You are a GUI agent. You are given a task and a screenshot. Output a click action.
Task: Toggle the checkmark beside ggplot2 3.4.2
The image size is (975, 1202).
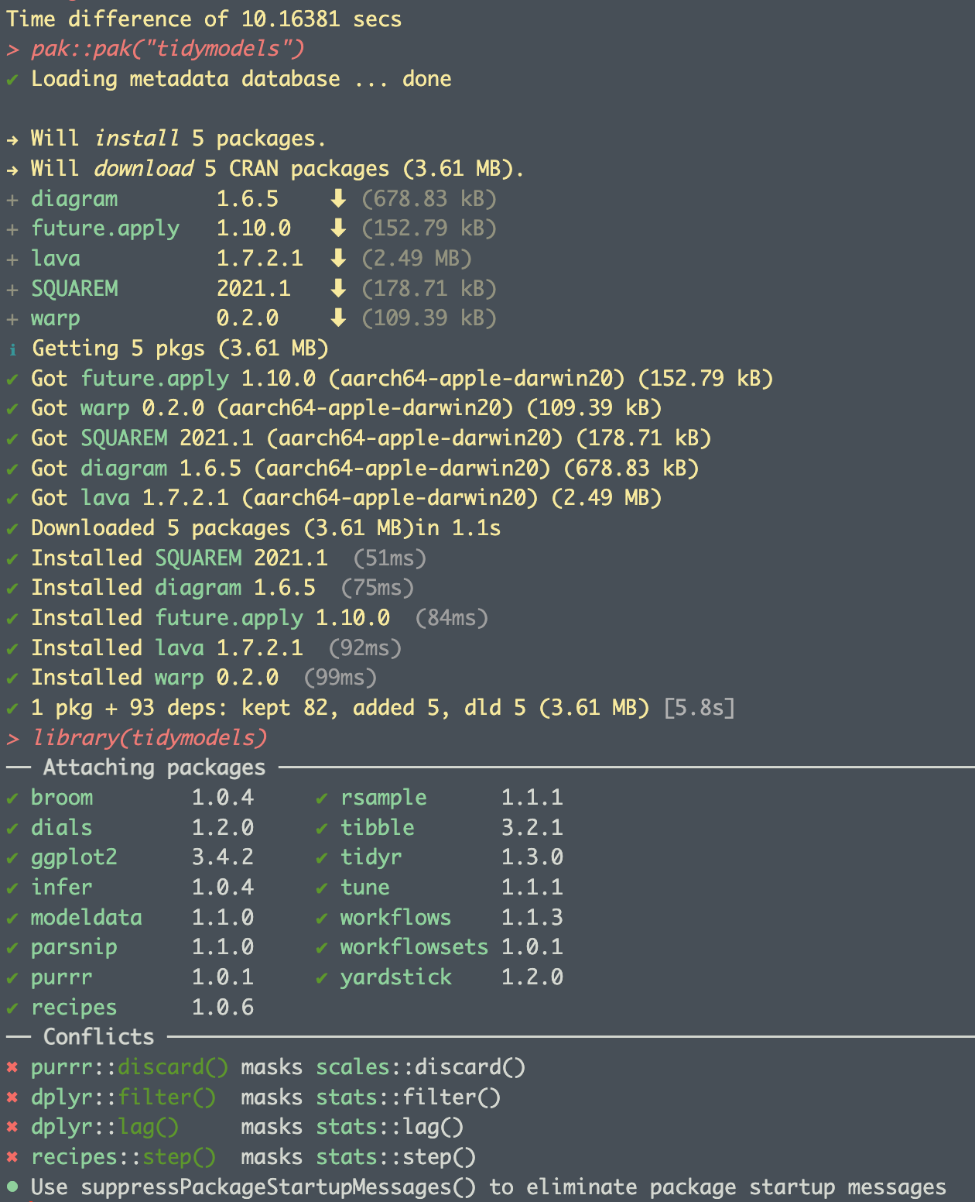[12, 857]
